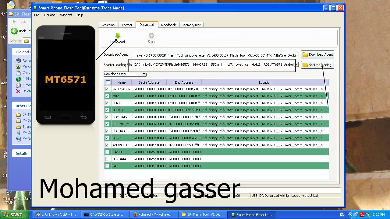Click the 2:20 PM clock
Image resolution: width=390 pixels, height=219 pixels.
pos(378,214)
